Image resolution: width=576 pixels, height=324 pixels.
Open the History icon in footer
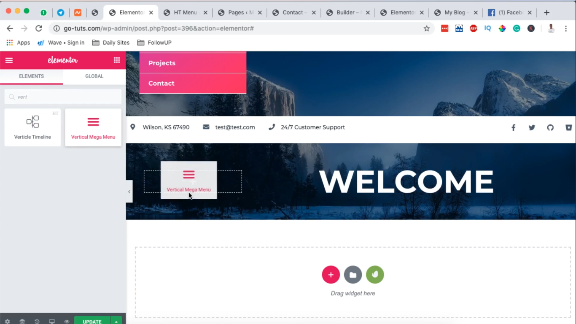(x=37, y=321)
